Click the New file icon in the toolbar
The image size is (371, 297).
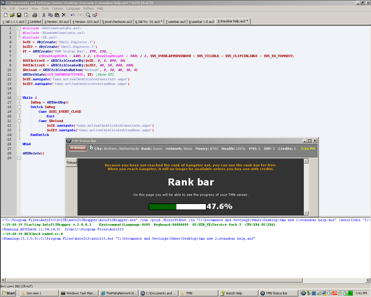pos(6,15)
